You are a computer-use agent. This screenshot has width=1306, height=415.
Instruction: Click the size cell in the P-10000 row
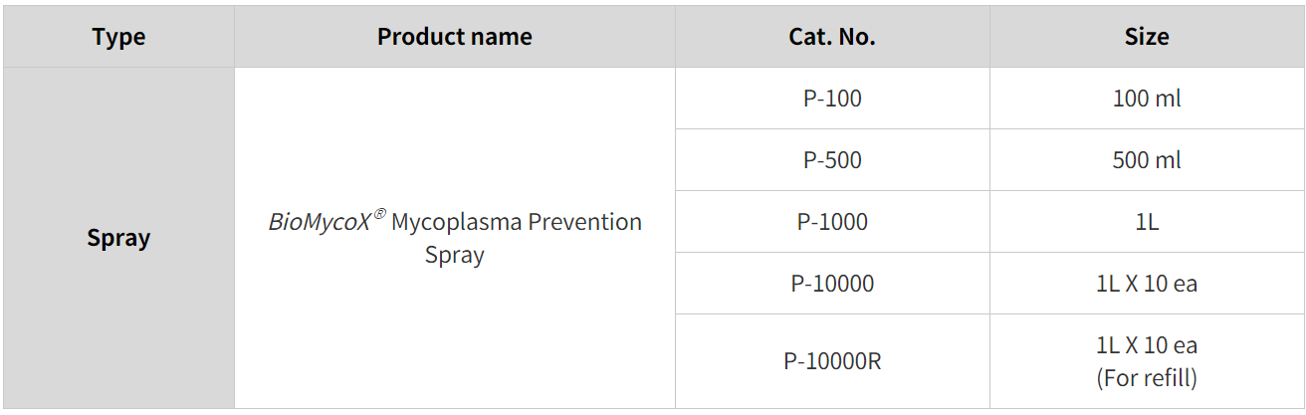pyautogui.click(x=1147, y=284)
